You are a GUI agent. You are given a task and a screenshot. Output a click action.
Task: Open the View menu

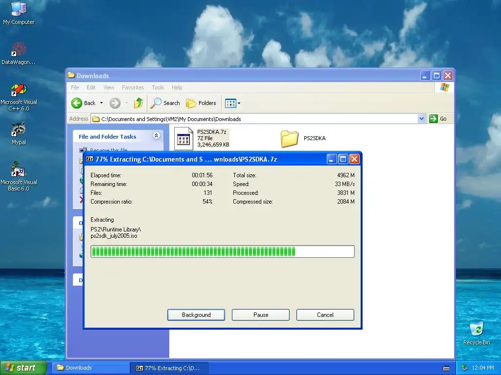[109, 87]
